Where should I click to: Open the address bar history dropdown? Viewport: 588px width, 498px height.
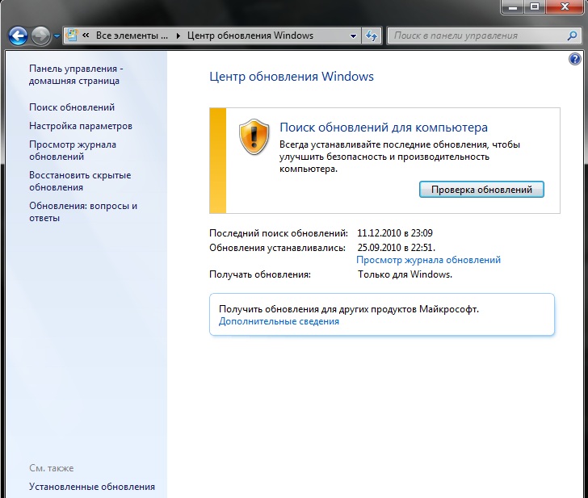pos(353,36)
